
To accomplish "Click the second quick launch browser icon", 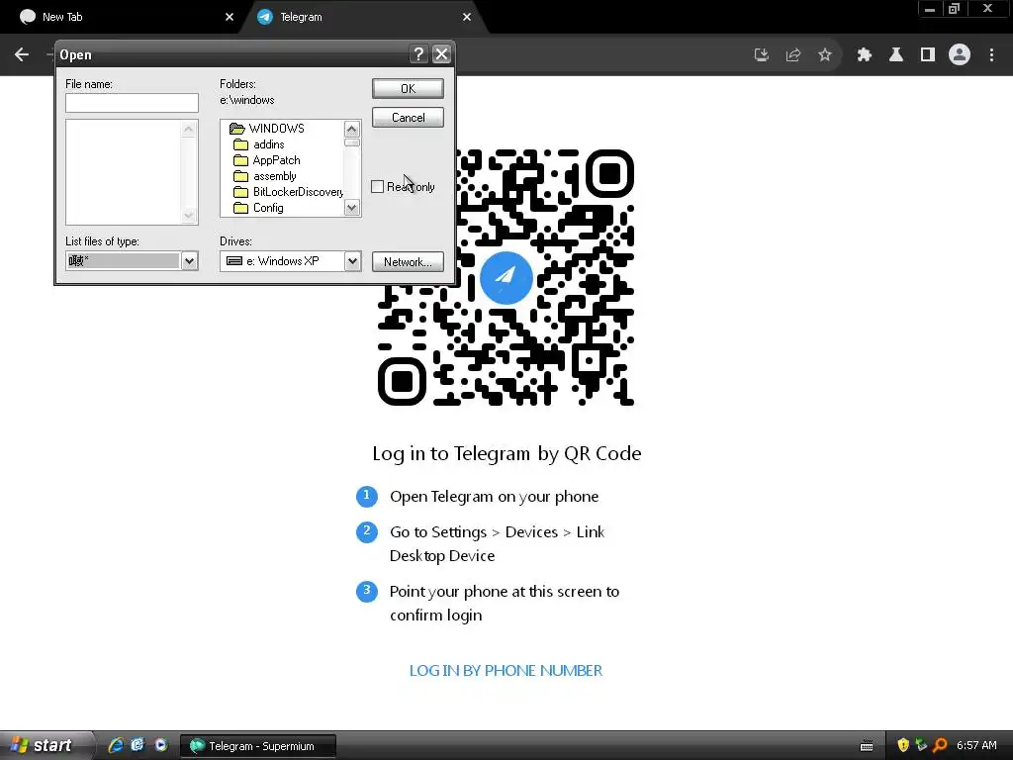I will [138, 745].
